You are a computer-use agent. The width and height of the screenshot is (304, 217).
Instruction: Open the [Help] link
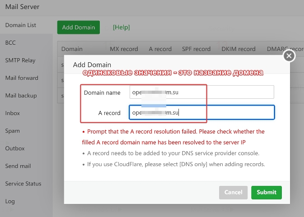click(x=121, y=28)
